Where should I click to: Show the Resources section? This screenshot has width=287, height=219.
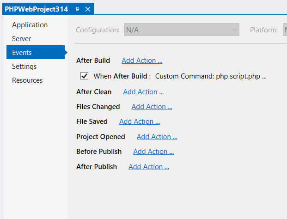pos(27,80)
